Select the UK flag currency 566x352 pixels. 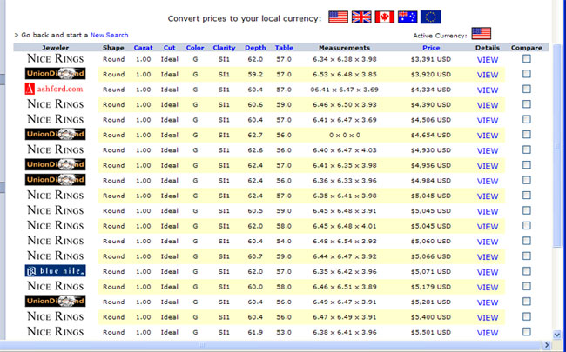coord(361,17)
